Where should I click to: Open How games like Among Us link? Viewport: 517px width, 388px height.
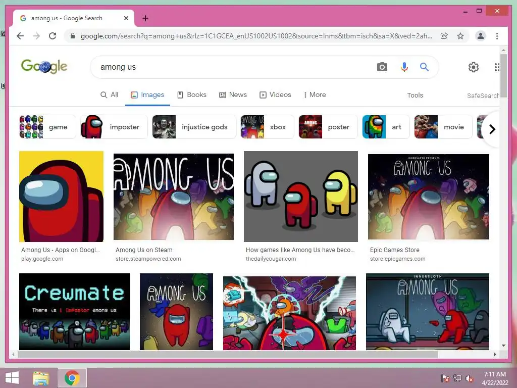(300, 250)
